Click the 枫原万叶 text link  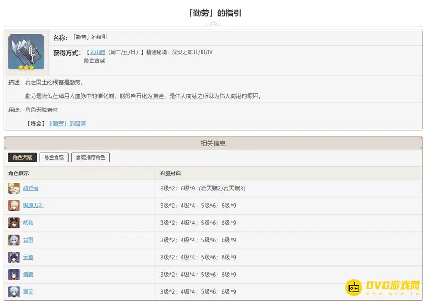(x=33, y=206)
